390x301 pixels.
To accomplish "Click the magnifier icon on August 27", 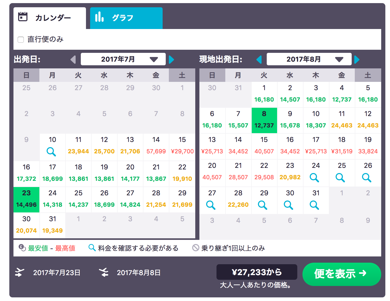I will [211, 205].
